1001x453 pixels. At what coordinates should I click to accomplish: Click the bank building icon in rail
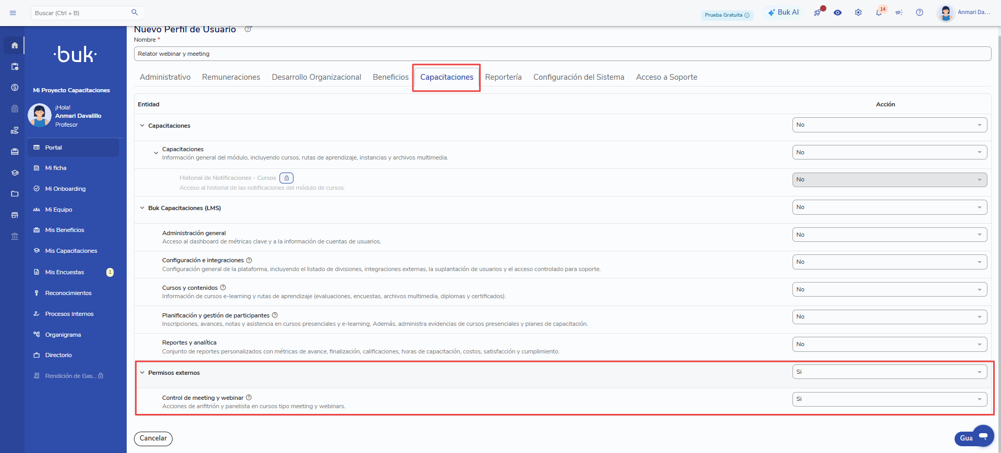[x=15, y=236]
